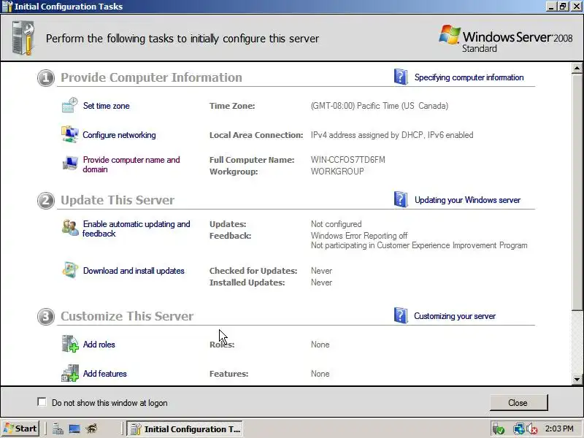
Task: Open Customizing your server help link
Action: tap(455, 316)
